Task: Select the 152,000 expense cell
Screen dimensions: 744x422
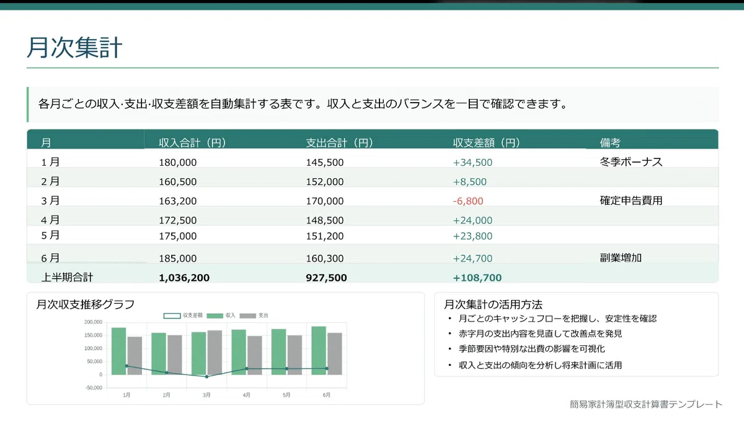Action: pos(325,182)
